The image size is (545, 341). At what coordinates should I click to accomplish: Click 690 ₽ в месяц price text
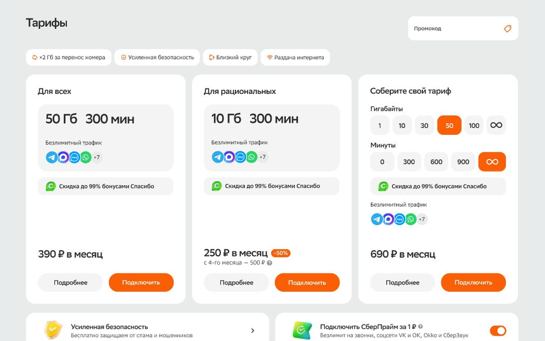[x=403, y=254]
